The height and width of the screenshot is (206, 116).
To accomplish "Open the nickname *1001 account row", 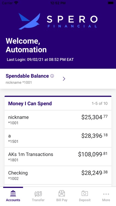I will point(58,119).
